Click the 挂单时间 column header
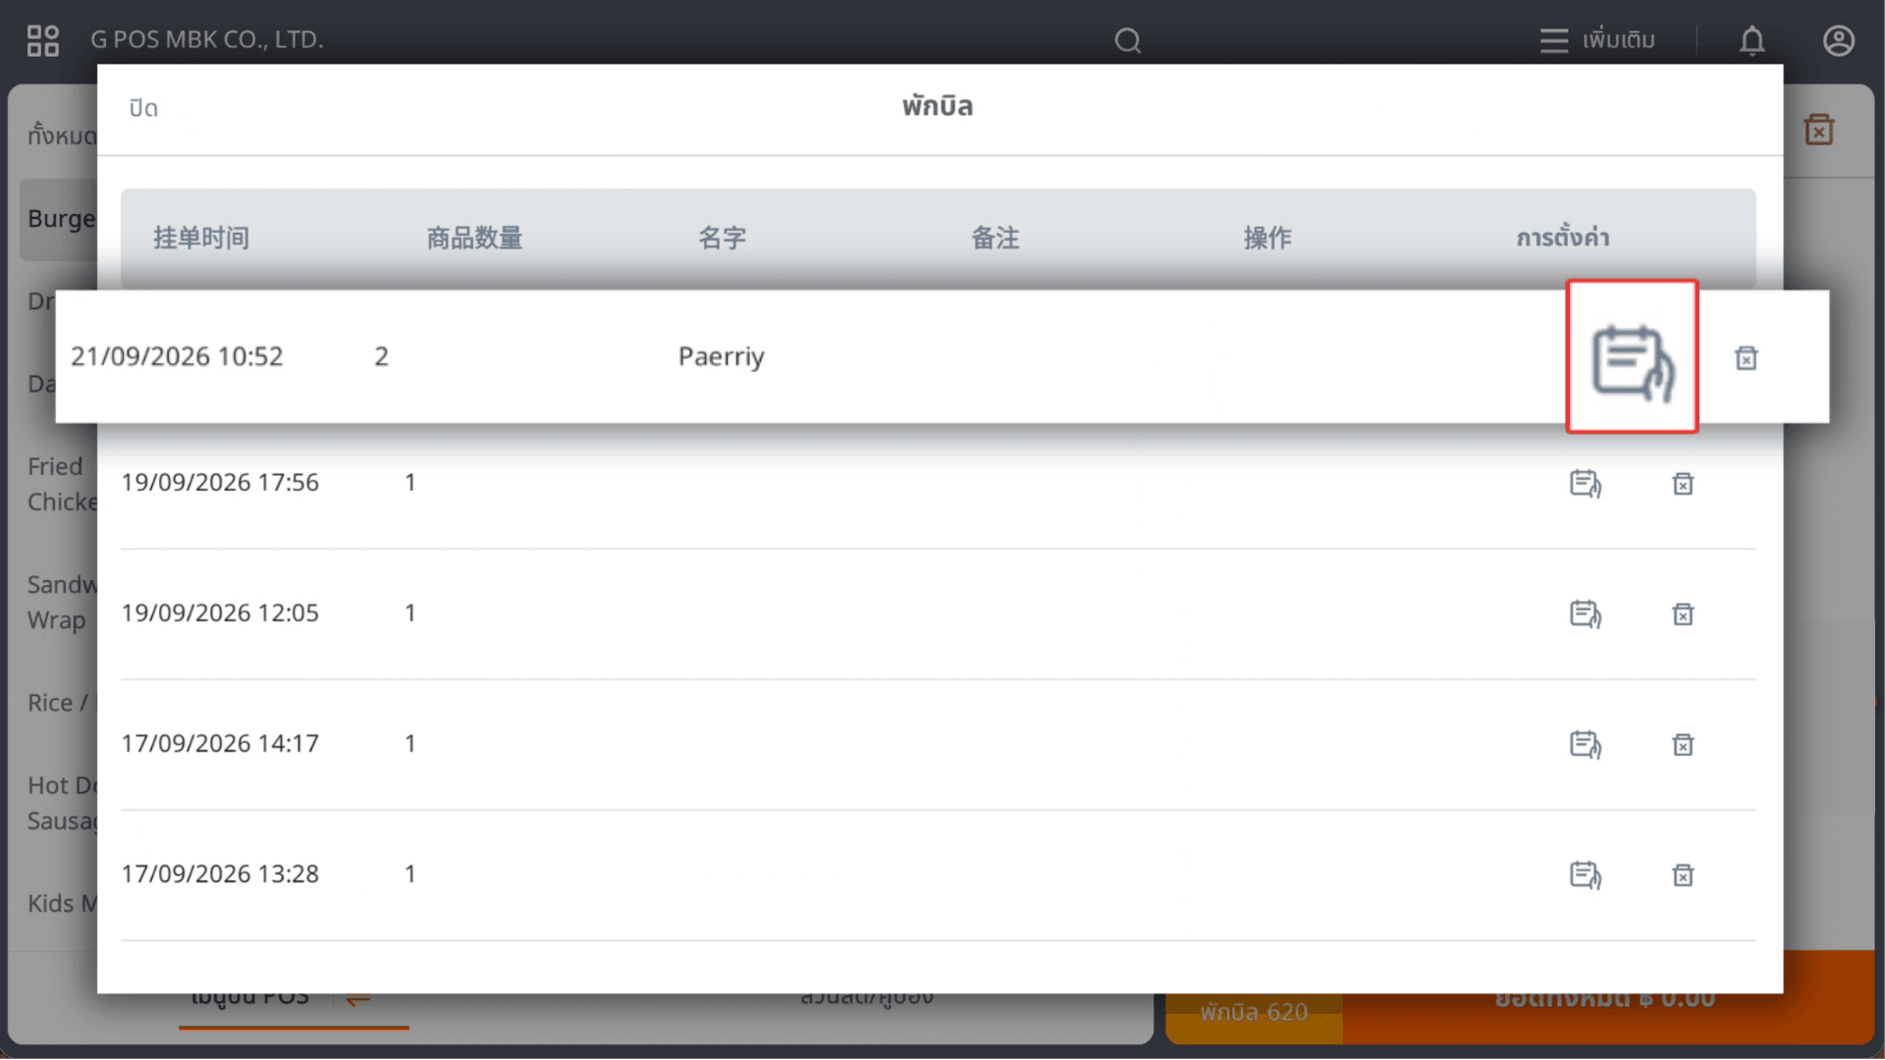Image resolution: width=1885 pixels, height=1060 pixels. tap(201, 238)
